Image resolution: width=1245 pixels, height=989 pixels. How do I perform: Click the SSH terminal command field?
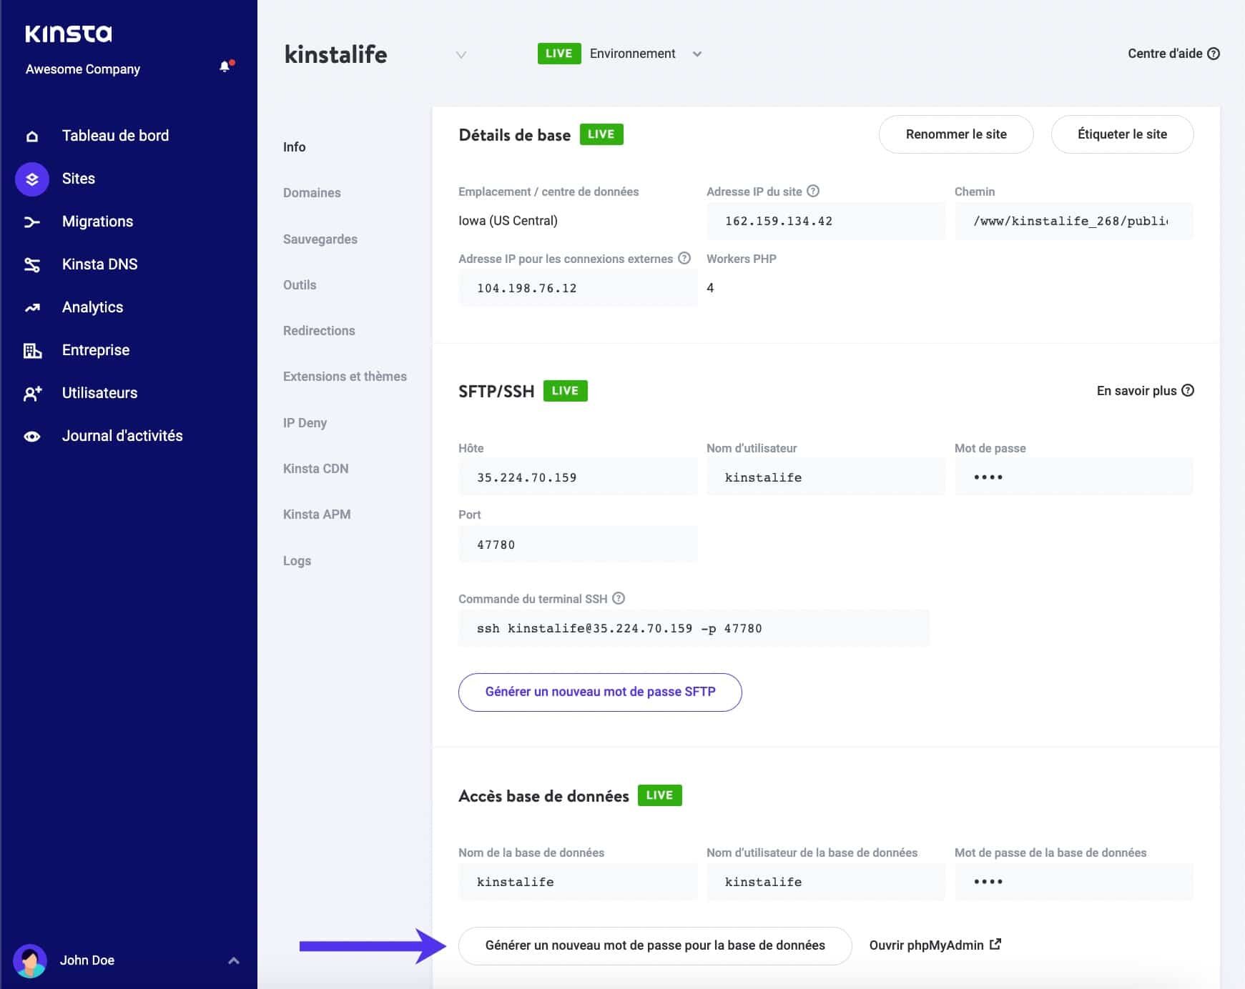click(693, 629)
